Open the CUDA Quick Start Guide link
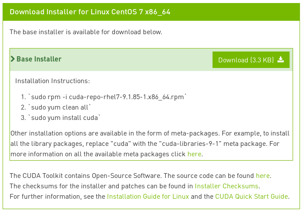The width and height of the screenshot is (303, 213). [251, 197]
